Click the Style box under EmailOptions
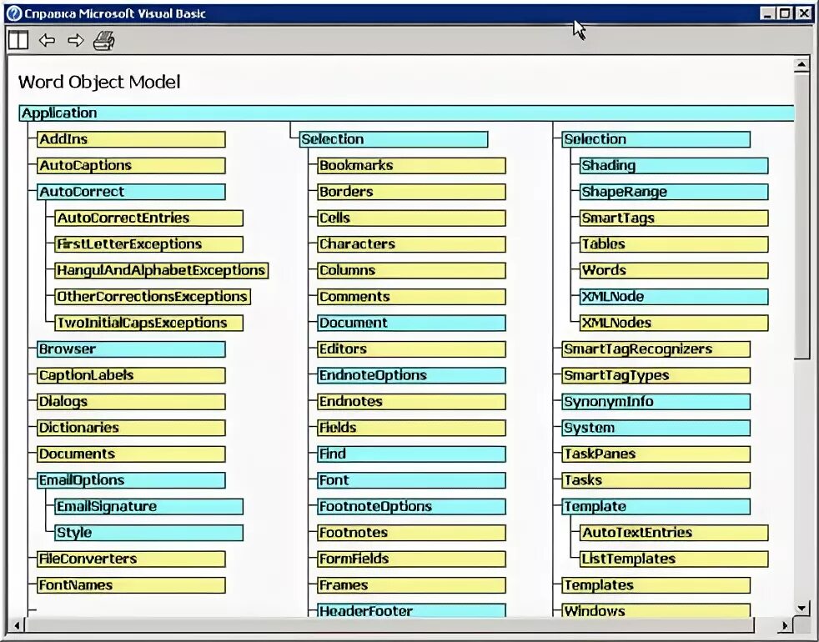This screenshot has width=819, height=642. click(148, 532)
